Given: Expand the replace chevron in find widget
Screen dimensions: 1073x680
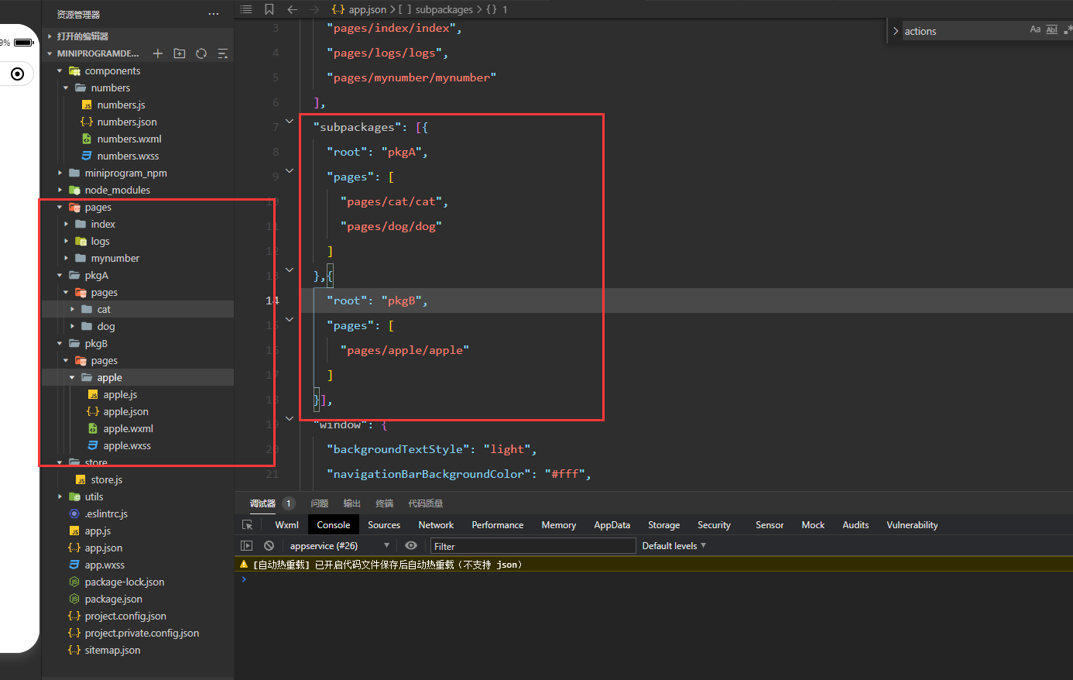Looking at the screenshot, I should pos(896,31).
